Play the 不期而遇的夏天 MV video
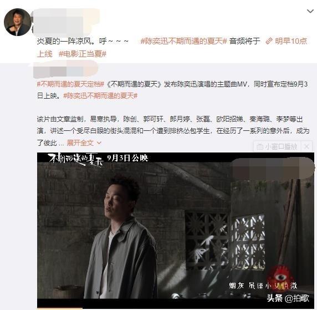This screenshot has width=317, height=310. pyautogui.click(x=176, y=230)
